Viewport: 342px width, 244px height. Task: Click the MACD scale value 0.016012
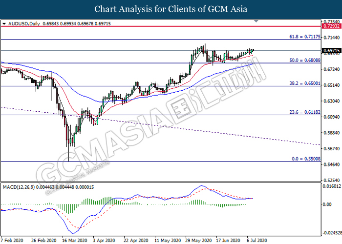coord(332,186)
